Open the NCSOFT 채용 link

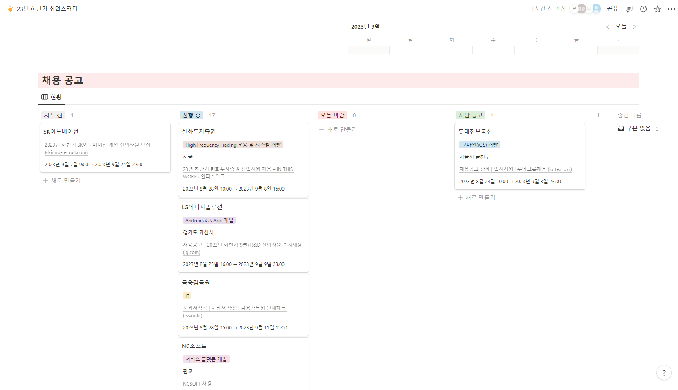pyautogui.click(x=197, y=384)
